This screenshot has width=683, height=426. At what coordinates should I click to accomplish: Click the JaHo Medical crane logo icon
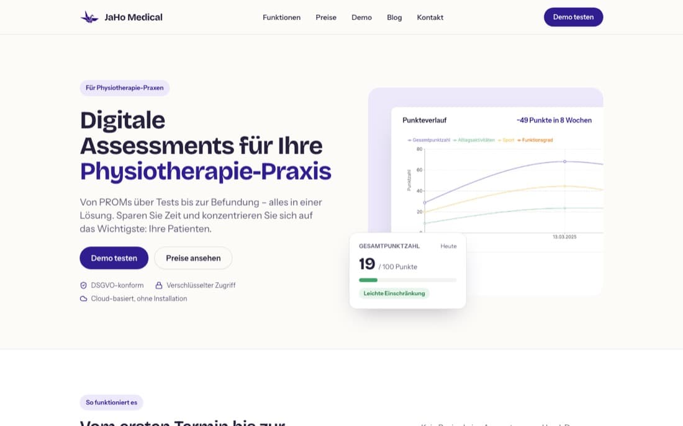coord(90,17)
